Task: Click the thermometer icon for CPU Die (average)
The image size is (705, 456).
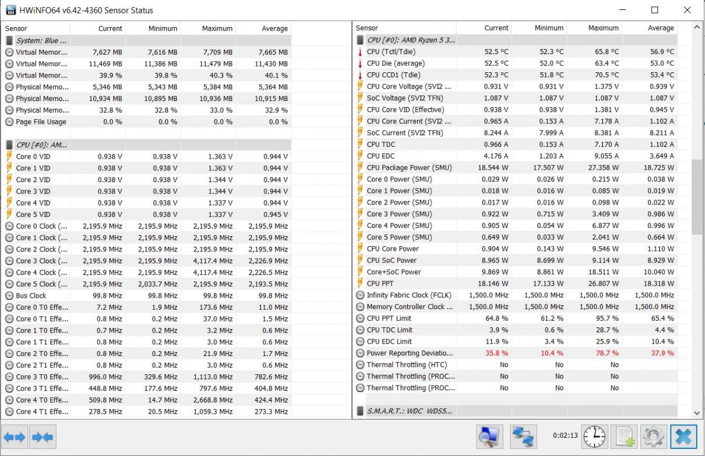Action: 361,63
